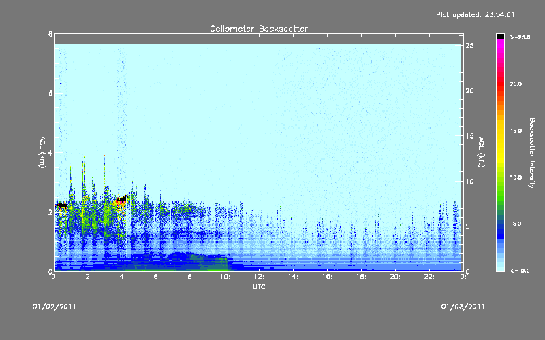Click the '20' kft tick on right axis
Image resolution: width=545 pixels, height=340 pixels.
pos(470,90)
